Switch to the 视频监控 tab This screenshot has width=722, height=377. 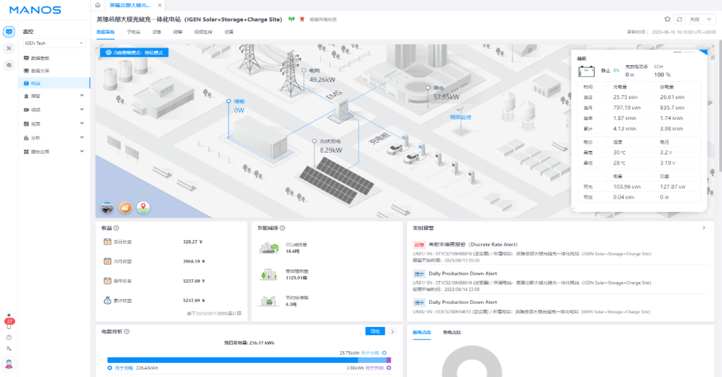tap(204, 32)
